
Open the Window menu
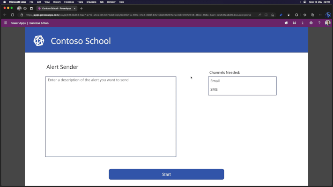pyautogui.click(x=111, y=2)
